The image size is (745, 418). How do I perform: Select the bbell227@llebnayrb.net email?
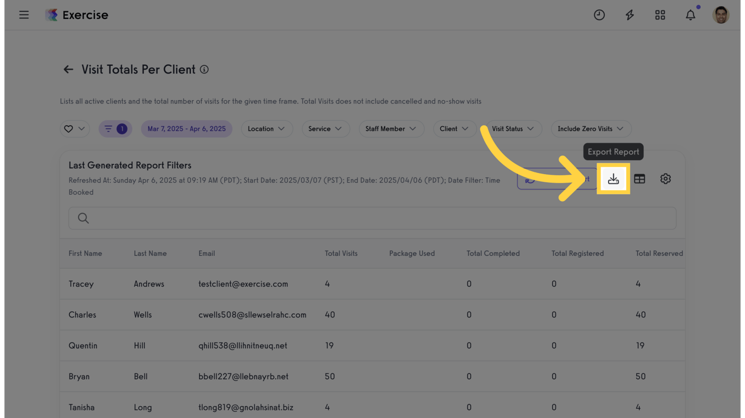click(243, 377)
